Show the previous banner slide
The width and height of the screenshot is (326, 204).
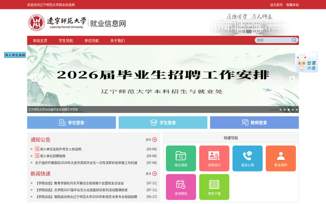click(34, 79)
